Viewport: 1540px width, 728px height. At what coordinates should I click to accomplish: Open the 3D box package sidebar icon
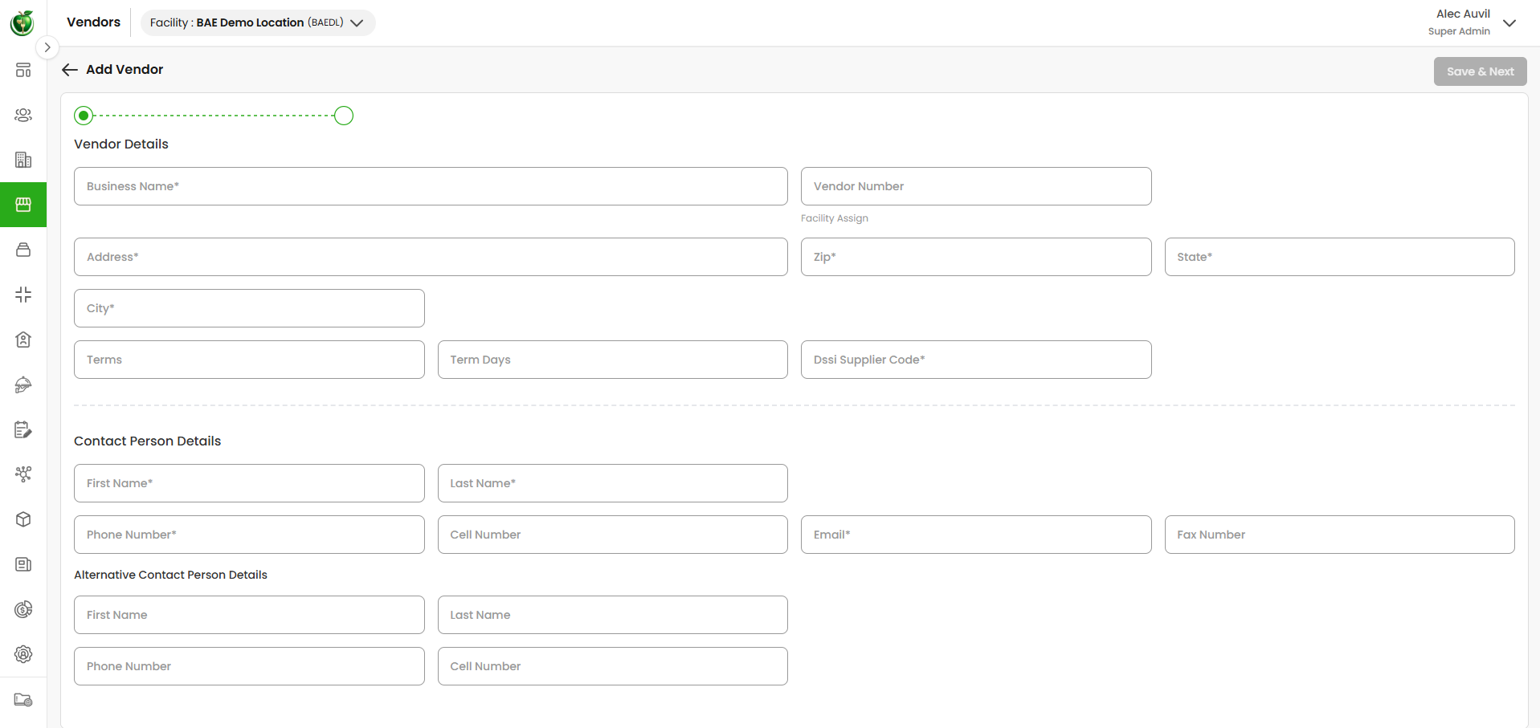23,519
